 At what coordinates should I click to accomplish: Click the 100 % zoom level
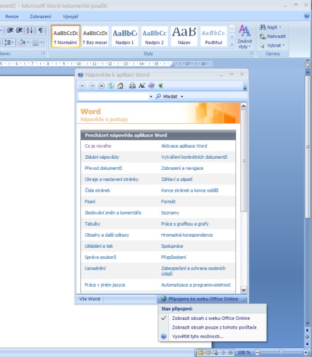[244, 353]
